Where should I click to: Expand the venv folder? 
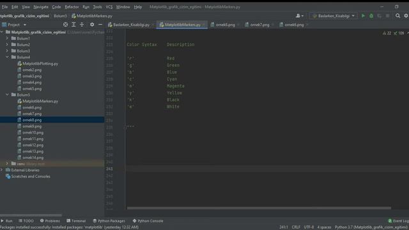point(7,164)
